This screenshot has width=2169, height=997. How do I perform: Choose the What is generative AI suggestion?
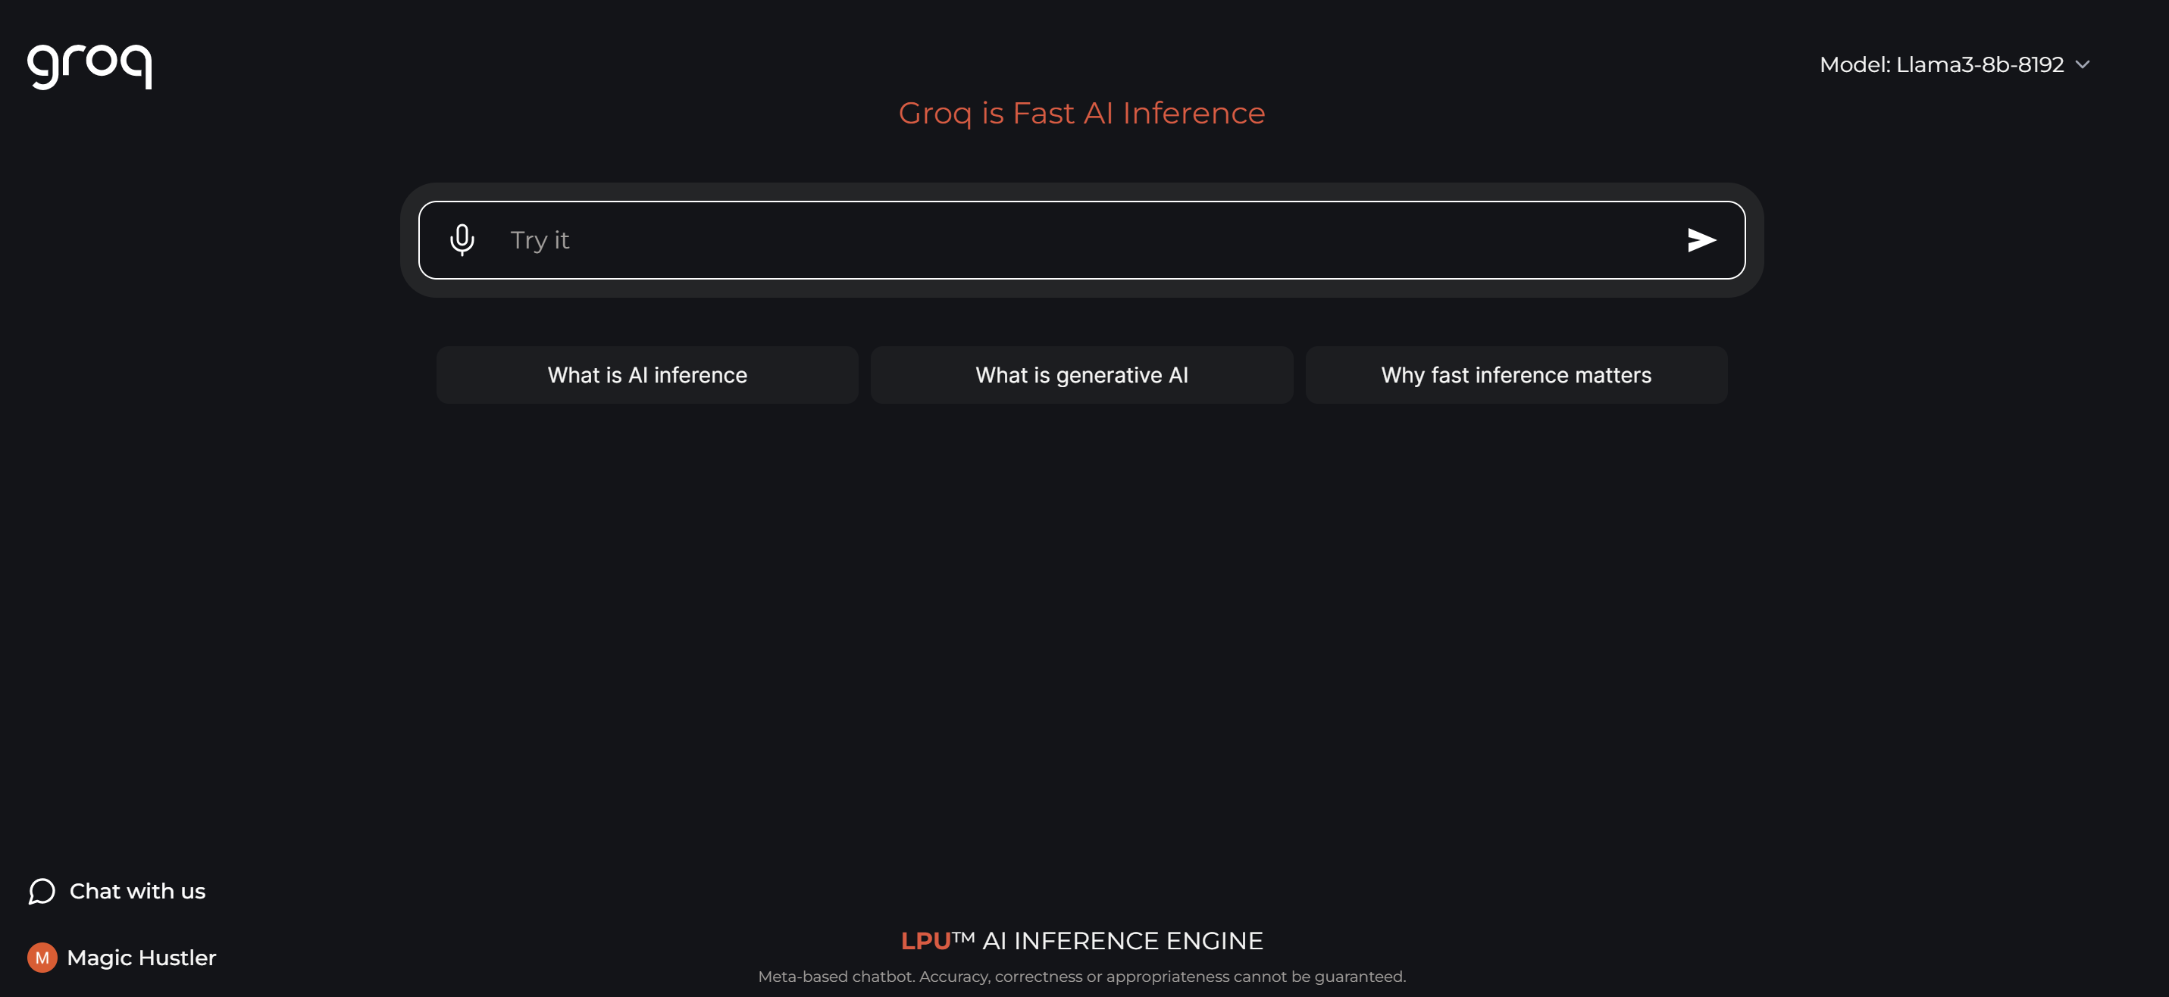click(1081, 375)
